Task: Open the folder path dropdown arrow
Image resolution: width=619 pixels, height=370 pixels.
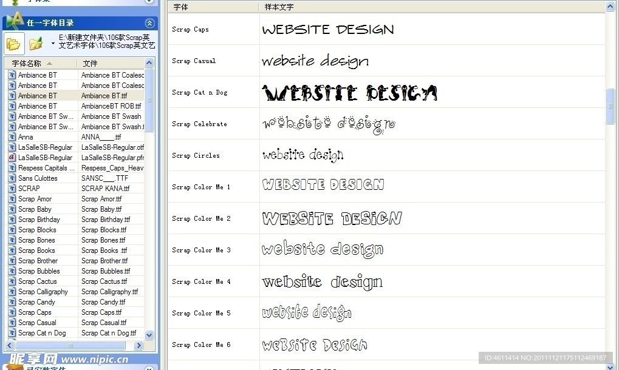Action: (53, 44)
